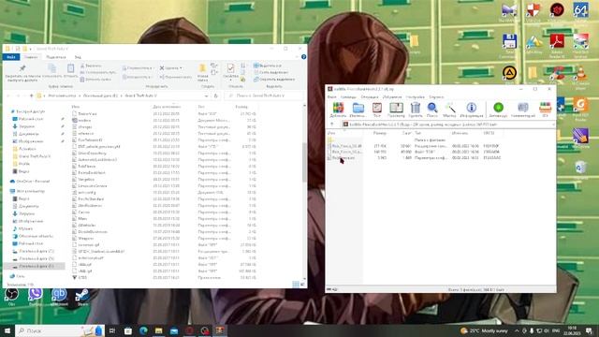Open Explorer Вид tab
The image size is (599, 337).
coord(78,57)
